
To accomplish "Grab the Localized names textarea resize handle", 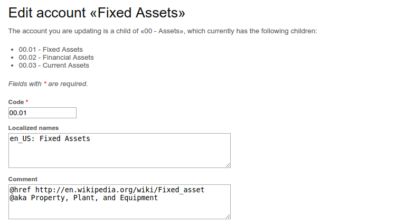I will 228,165.
